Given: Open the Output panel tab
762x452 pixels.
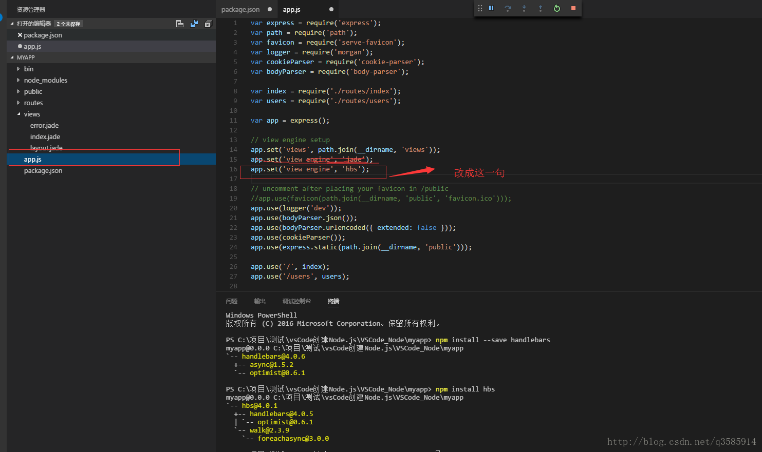Looking at the screenshot, I should click(260, 301).
